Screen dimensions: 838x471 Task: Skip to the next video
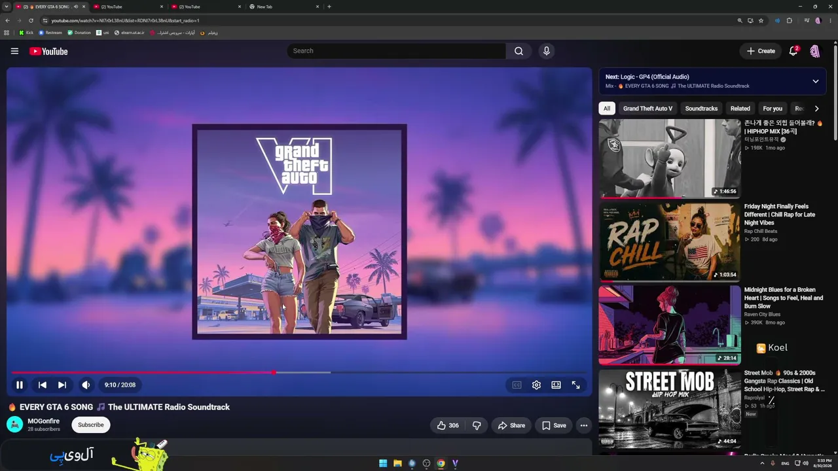[x=62, y=385]
